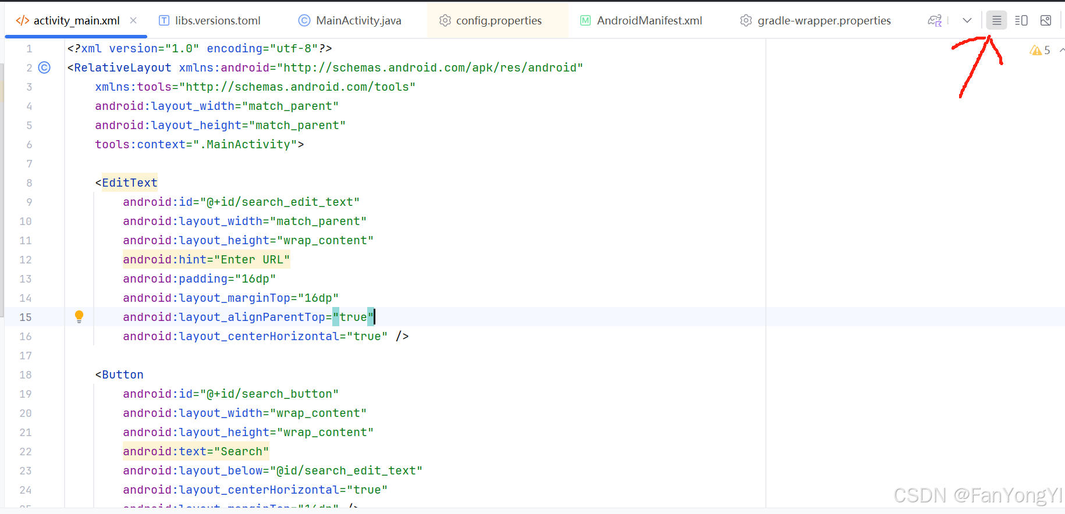This screenshot has width=1065, height=514.
Task: Collapse the inspection widget with the up chevron
Action: tap(1062, 51)
